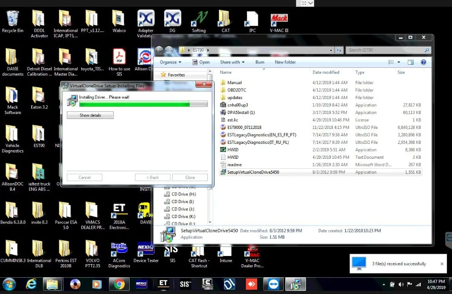Launch the ACom Diagnostics Bendix shortcut
The height and width of the screenshot is (294, 452).
(119, 255)
